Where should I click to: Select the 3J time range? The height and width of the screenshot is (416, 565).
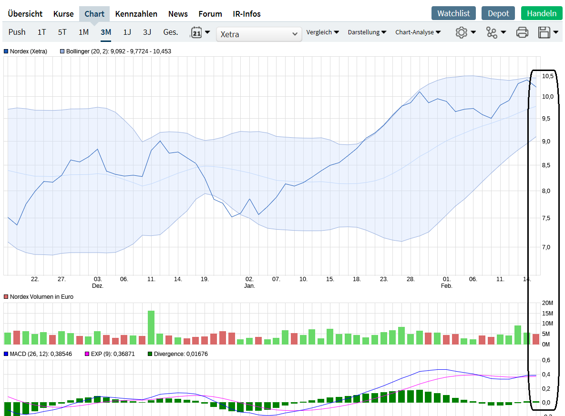click(147, 32)
